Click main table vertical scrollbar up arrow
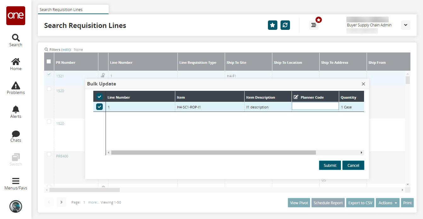The height and width of the screenshot is (219, 423). 408,74
